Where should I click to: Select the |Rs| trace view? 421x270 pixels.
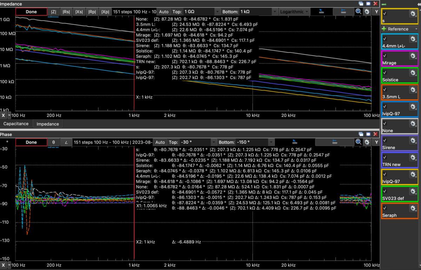coord(66,12)
